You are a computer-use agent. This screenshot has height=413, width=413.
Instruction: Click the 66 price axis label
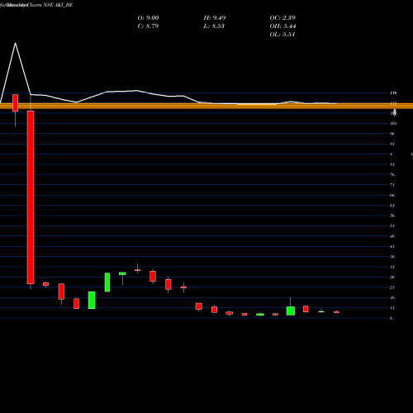[392, 195]
